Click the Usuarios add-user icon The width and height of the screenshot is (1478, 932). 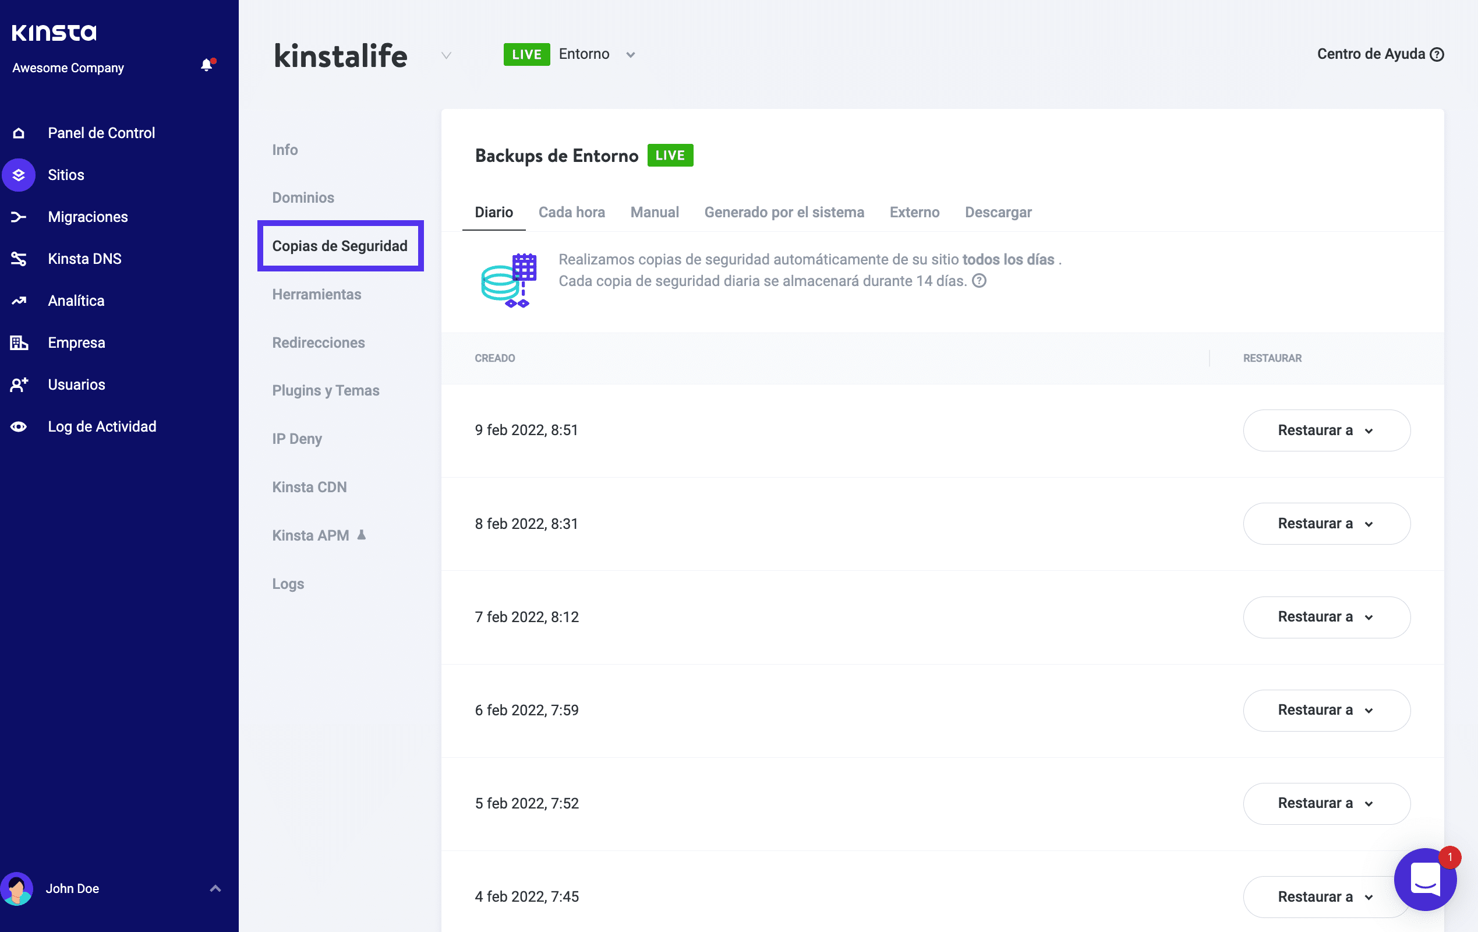(19, 384)
